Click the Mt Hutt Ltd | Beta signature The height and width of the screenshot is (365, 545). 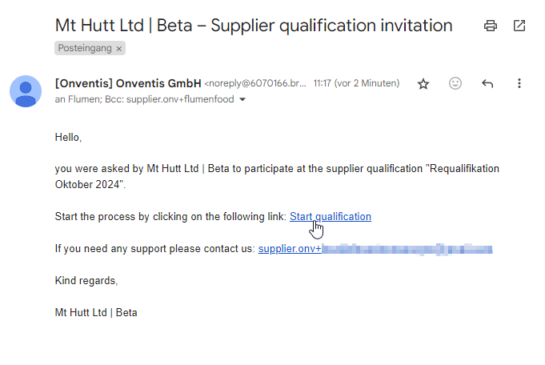click(96, 312)
